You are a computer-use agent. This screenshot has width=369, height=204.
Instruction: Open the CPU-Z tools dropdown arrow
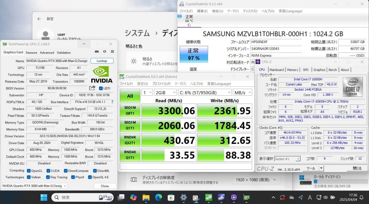(321, 168)
